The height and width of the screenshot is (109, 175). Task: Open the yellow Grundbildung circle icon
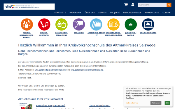coord(113,24)
